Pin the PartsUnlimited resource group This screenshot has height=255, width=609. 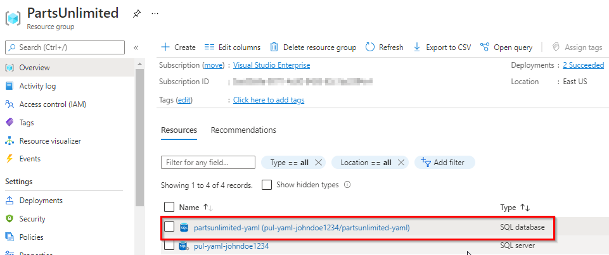point(136,13)
